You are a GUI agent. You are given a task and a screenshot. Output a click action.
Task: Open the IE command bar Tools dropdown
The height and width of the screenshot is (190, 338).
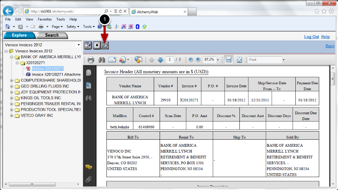point(88,27)
